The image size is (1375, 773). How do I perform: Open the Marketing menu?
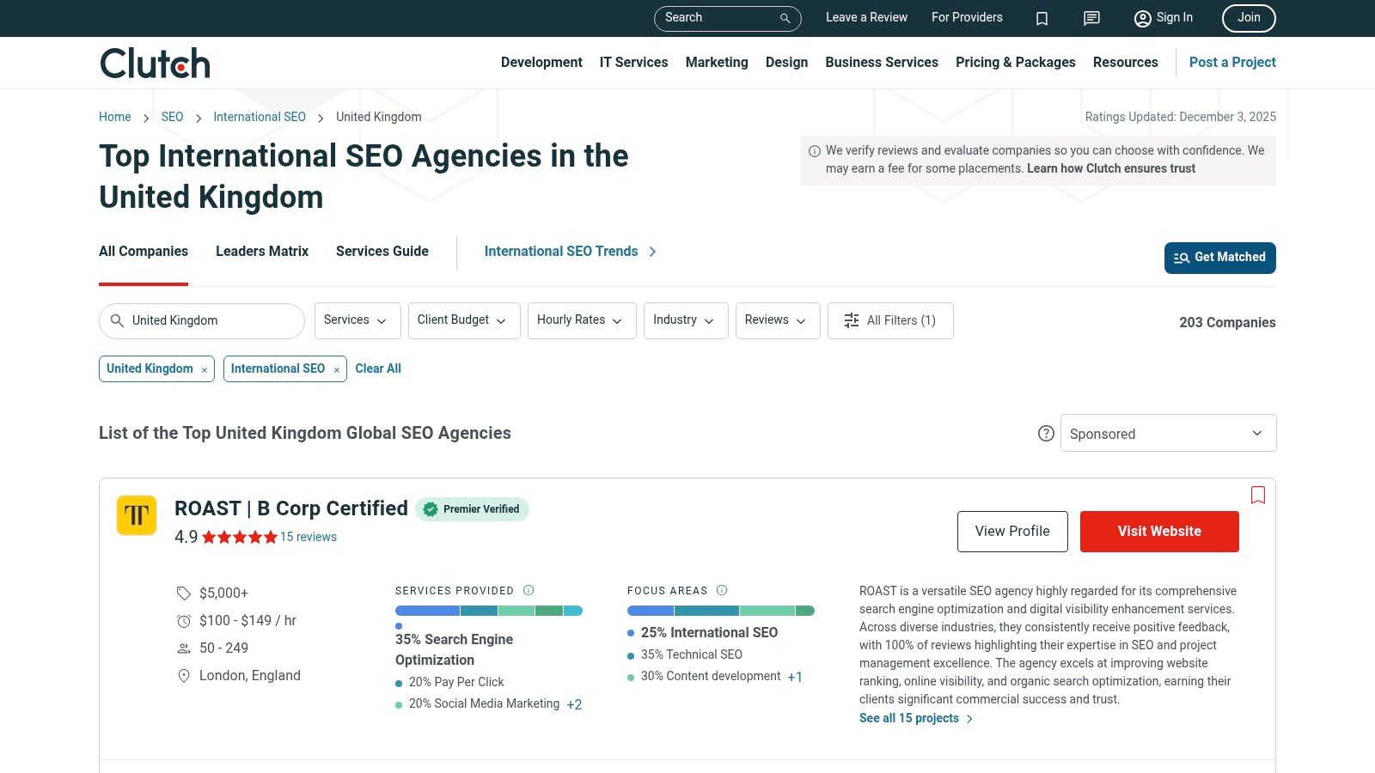pyautogui.click(x=716, y=62)
